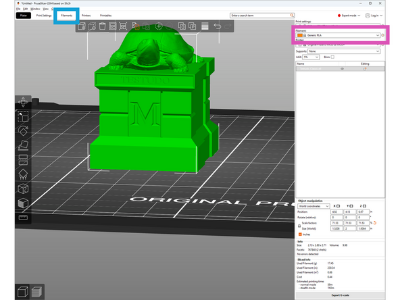Click the Undo arrow icon

[218, 26]
